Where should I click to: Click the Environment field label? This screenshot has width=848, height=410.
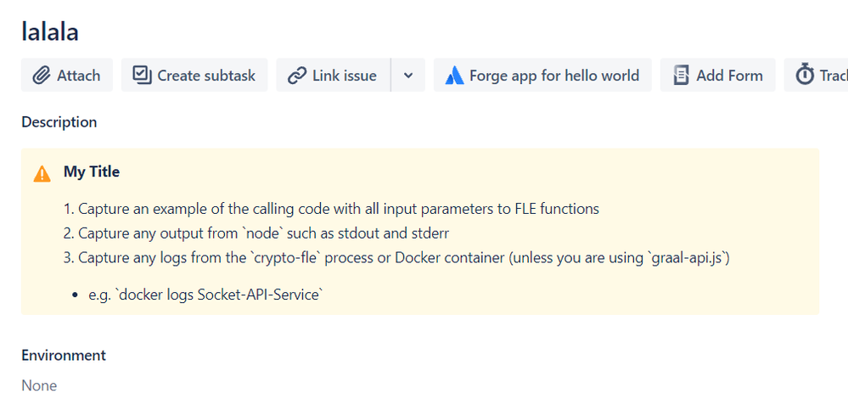(x=64, y=356)
